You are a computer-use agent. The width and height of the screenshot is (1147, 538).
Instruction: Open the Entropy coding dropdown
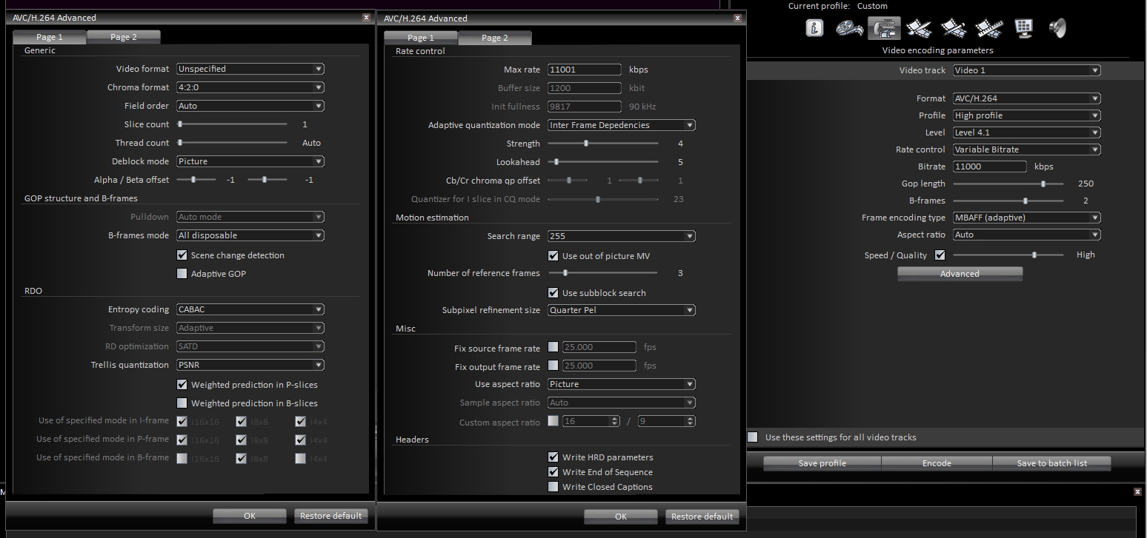tap(250, 309)
